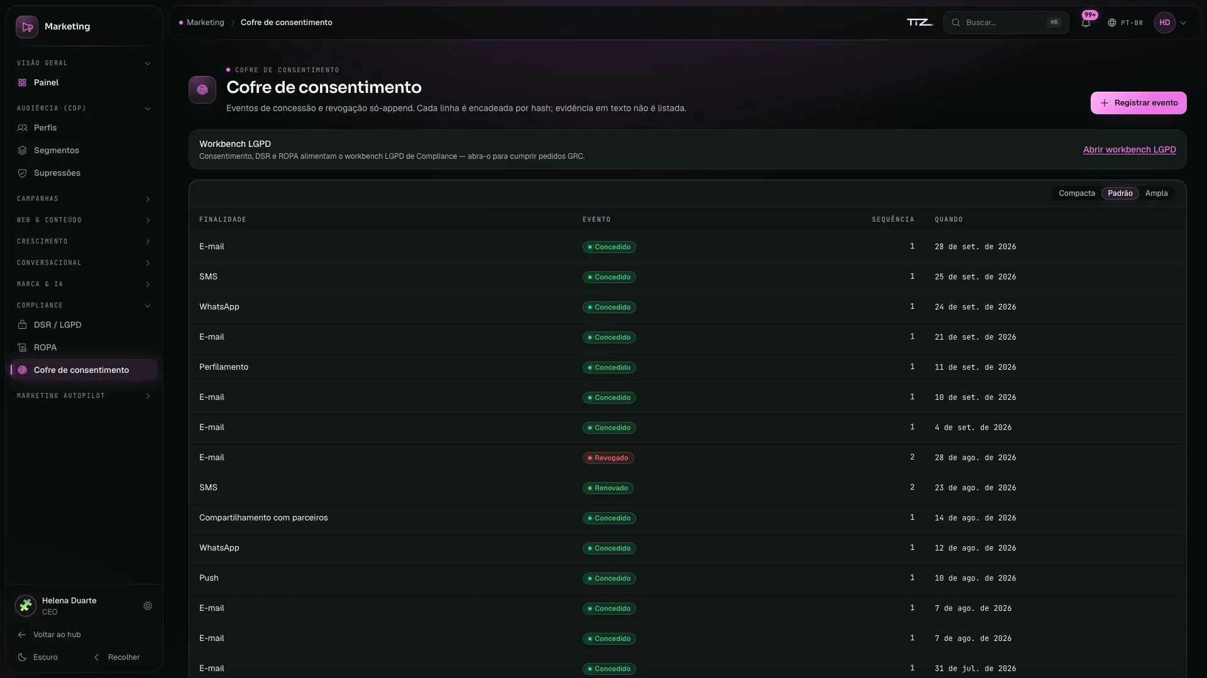
Task: Click Marketing breadcrumb link
Action: 205,23
